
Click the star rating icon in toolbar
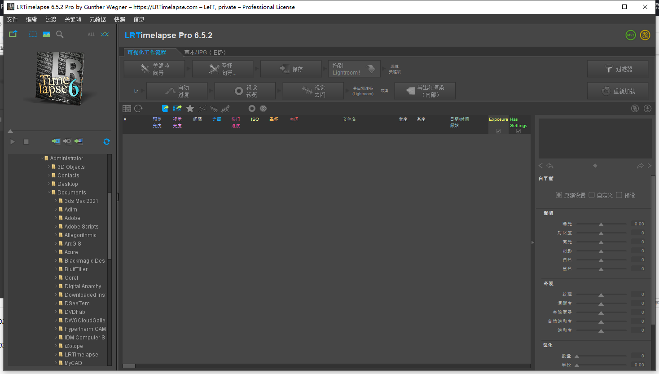click(190, 108)
